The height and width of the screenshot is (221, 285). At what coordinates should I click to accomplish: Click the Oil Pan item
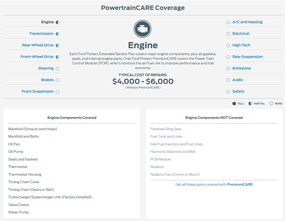point(14,144)
